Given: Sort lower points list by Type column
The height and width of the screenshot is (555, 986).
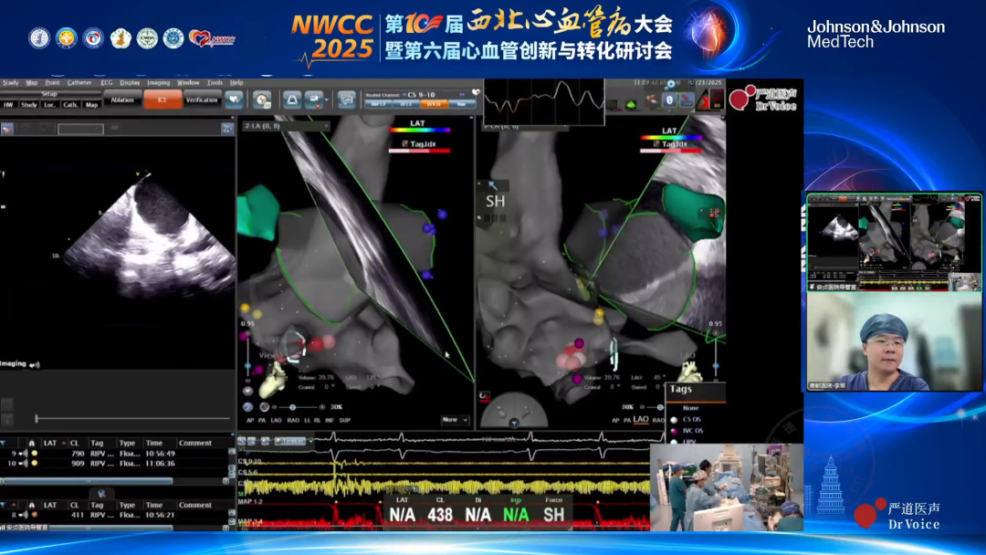Looking at the screenshot, I should [x=127, y=505].
